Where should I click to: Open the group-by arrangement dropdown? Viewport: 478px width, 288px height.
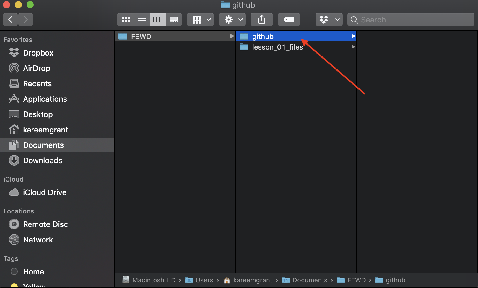[x=200, y=20]
